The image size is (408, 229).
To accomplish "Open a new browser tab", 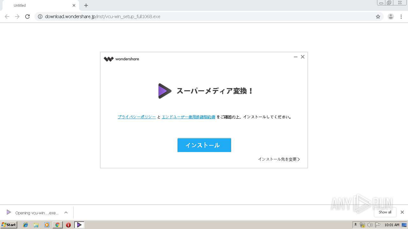I will click(x=86, y=5).
